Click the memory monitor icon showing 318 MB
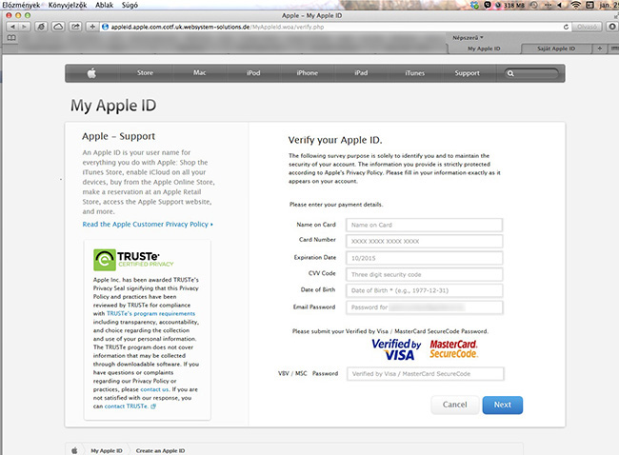Viewport: 619px width, 455px height. tap(510, 5)
